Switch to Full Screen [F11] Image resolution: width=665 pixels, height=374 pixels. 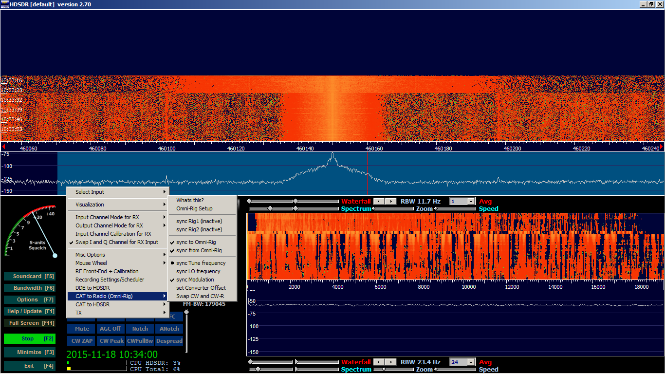(x=30, y=323)
